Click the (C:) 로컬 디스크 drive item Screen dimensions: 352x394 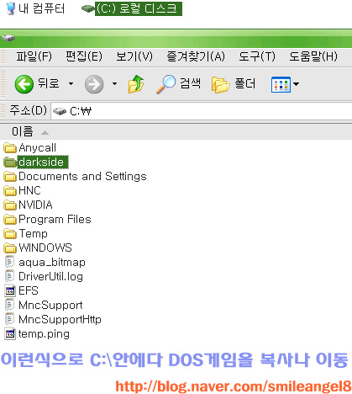[x=132, y=8]
